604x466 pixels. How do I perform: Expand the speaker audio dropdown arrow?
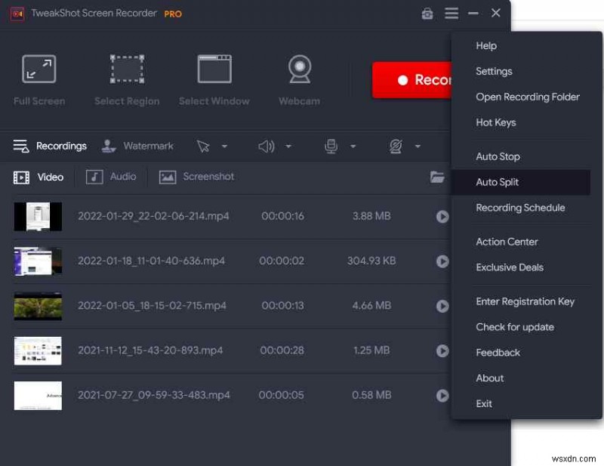tap(288, 147)
